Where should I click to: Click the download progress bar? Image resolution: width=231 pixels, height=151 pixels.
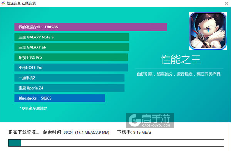coord(116,143)
